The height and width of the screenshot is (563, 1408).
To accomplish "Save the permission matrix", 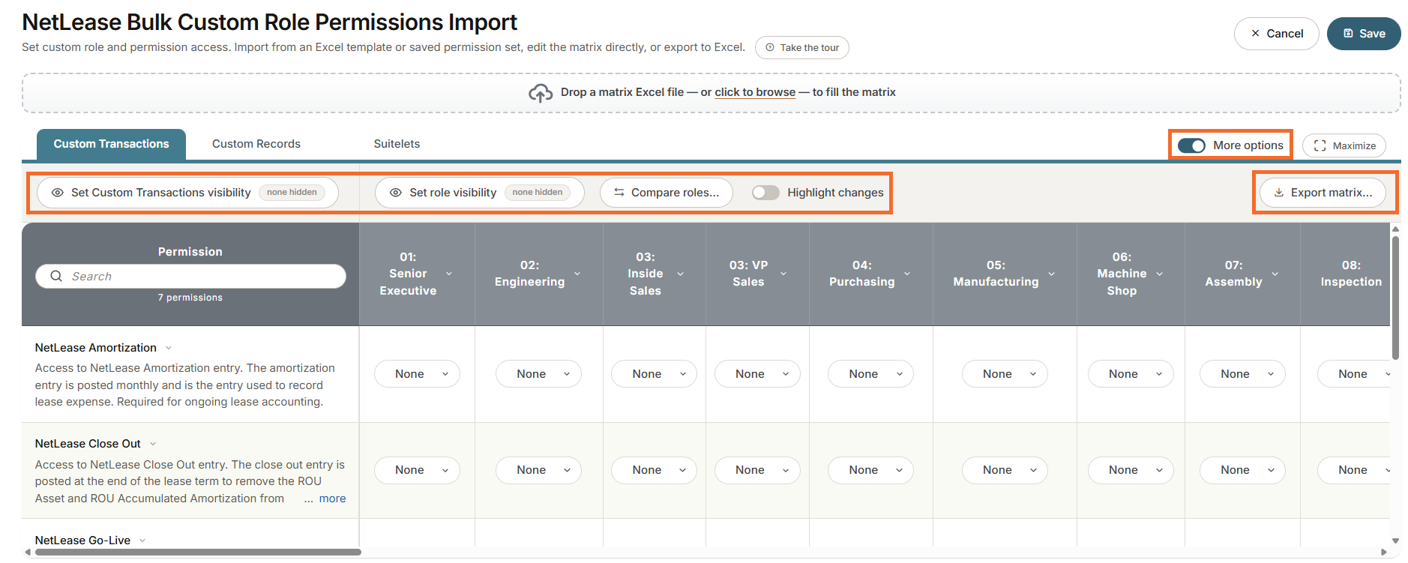I will (1364, 34).
